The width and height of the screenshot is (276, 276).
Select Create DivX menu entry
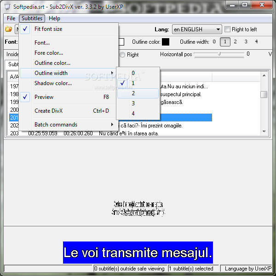(x=68, y=111)
